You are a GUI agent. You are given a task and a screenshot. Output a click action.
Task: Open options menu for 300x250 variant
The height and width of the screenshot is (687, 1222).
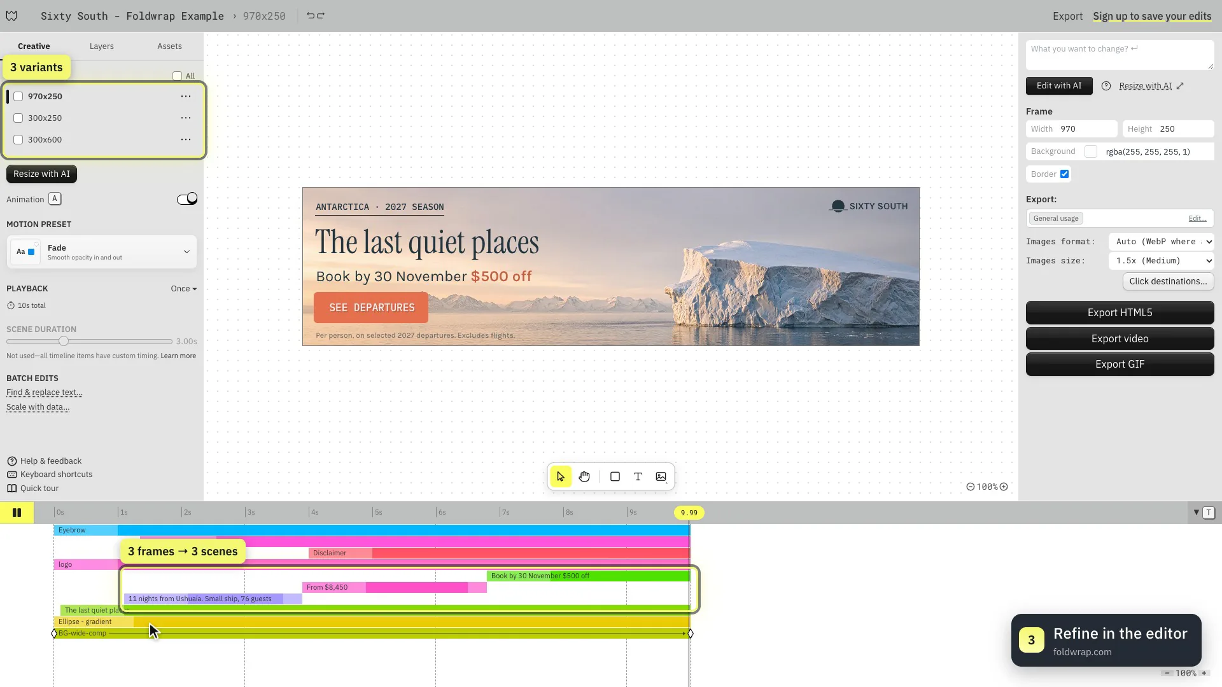186,118
